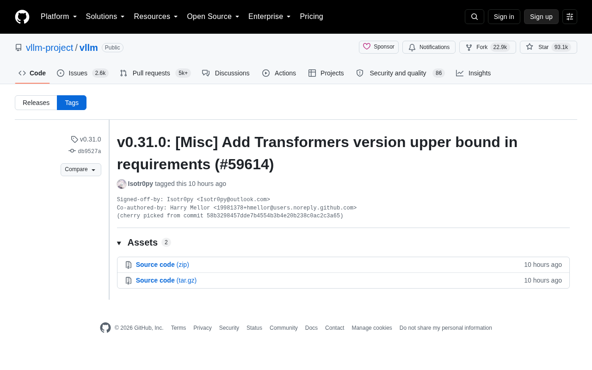Open the Terms footer link
This screenshot has height=370, width=592.
179,328
